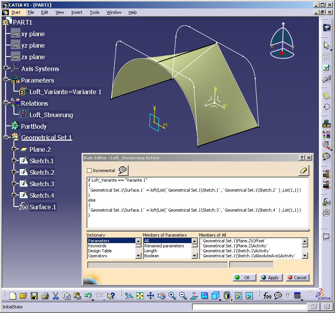Open the VB macro icon on right toolbar
The width and height of the screenshot is (335, 313).
click(x=327, y=174)
